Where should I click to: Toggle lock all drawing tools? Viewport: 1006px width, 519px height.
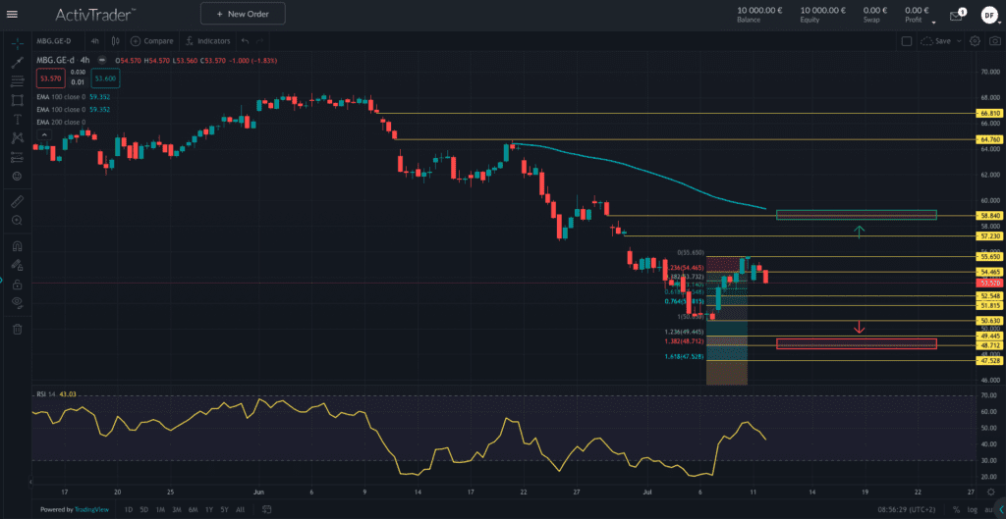pyautogui.click(x=17, y=282)
